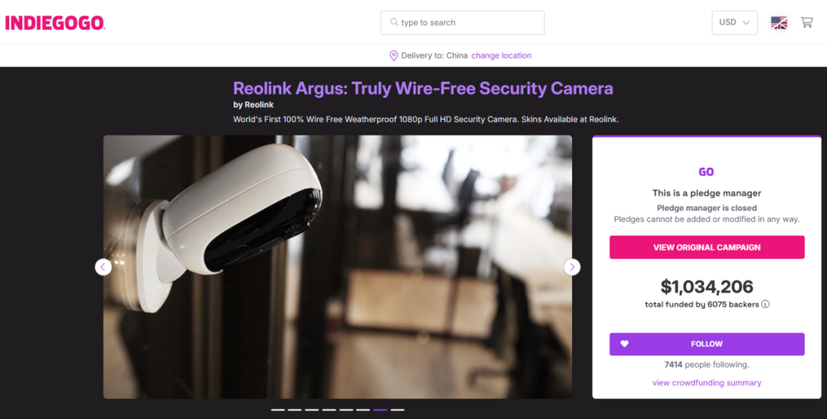The height and width of the screenshot is (419, 827).
Task: Jump to the first carousel slide indicator
Action: (x=278, y=410)
